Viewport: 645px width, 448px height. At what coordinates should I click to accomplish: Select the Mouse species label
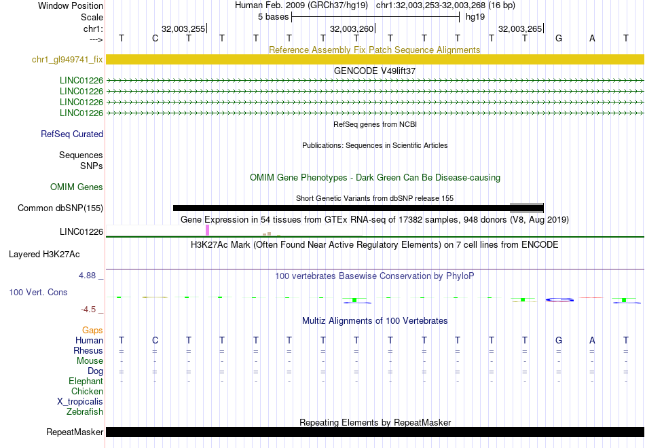tap(90, 361)
